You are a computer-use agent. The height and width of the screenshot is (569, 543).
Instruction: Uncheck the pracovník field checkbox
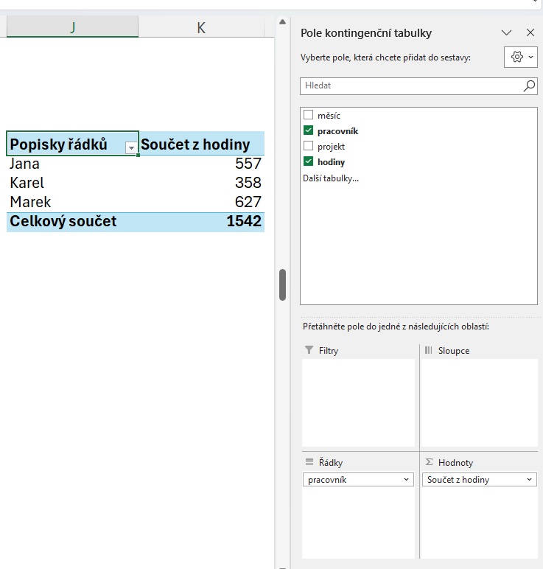[x=309, y=130]
